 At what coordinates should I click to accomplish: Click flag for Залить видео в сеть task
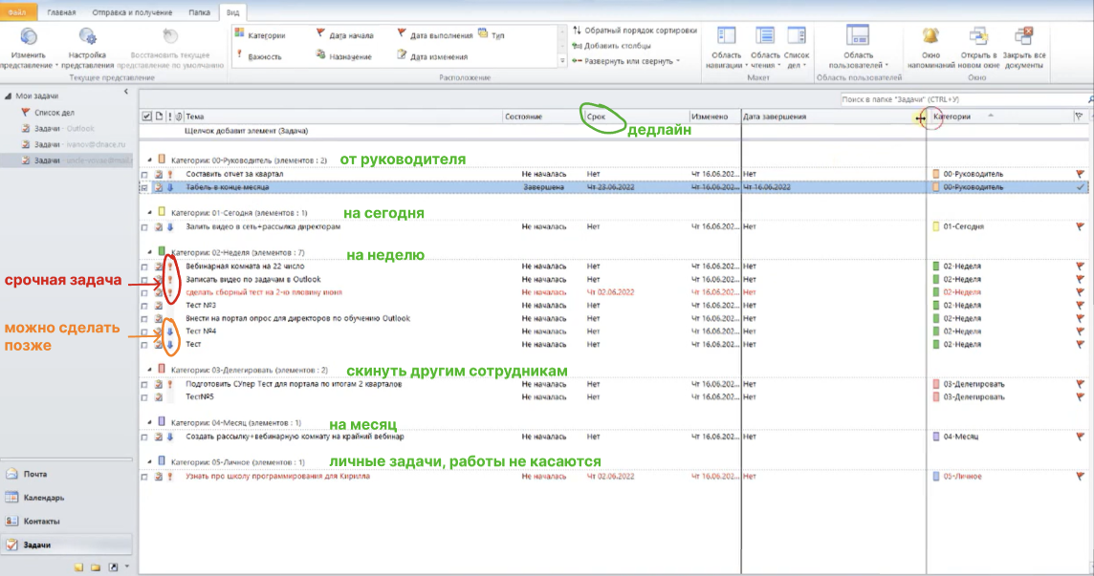1080,226
